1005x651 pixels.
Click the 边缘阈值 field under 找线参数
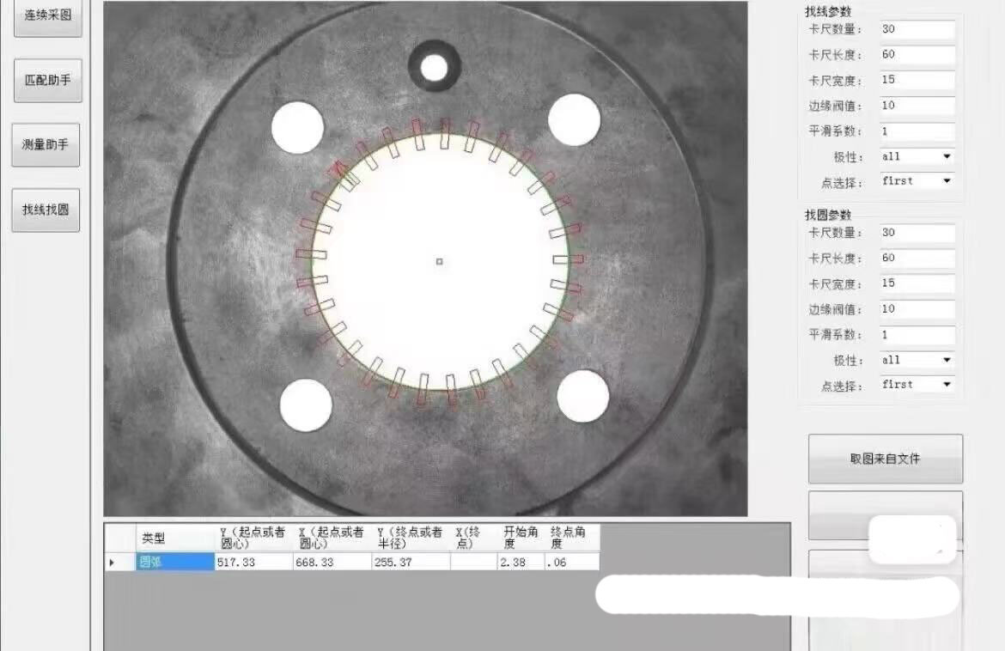[917, 106]
